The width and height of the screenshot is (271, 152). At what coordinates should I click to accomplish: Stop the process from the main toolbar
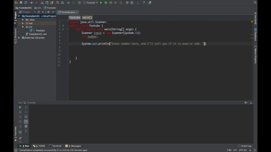tap(116, 3)
